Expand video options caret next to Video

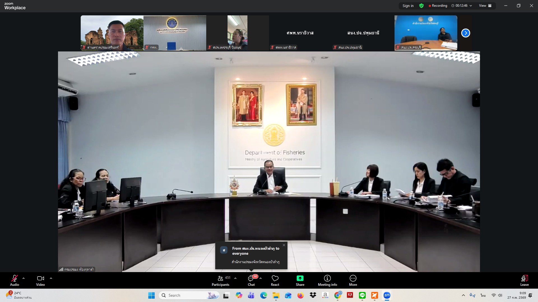tap(51, 278)
